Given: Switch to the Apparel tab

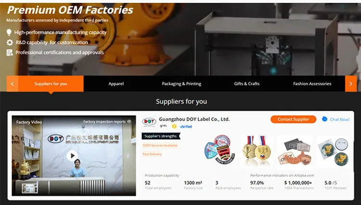Looking at the screenshot, I should click(116, 84).
